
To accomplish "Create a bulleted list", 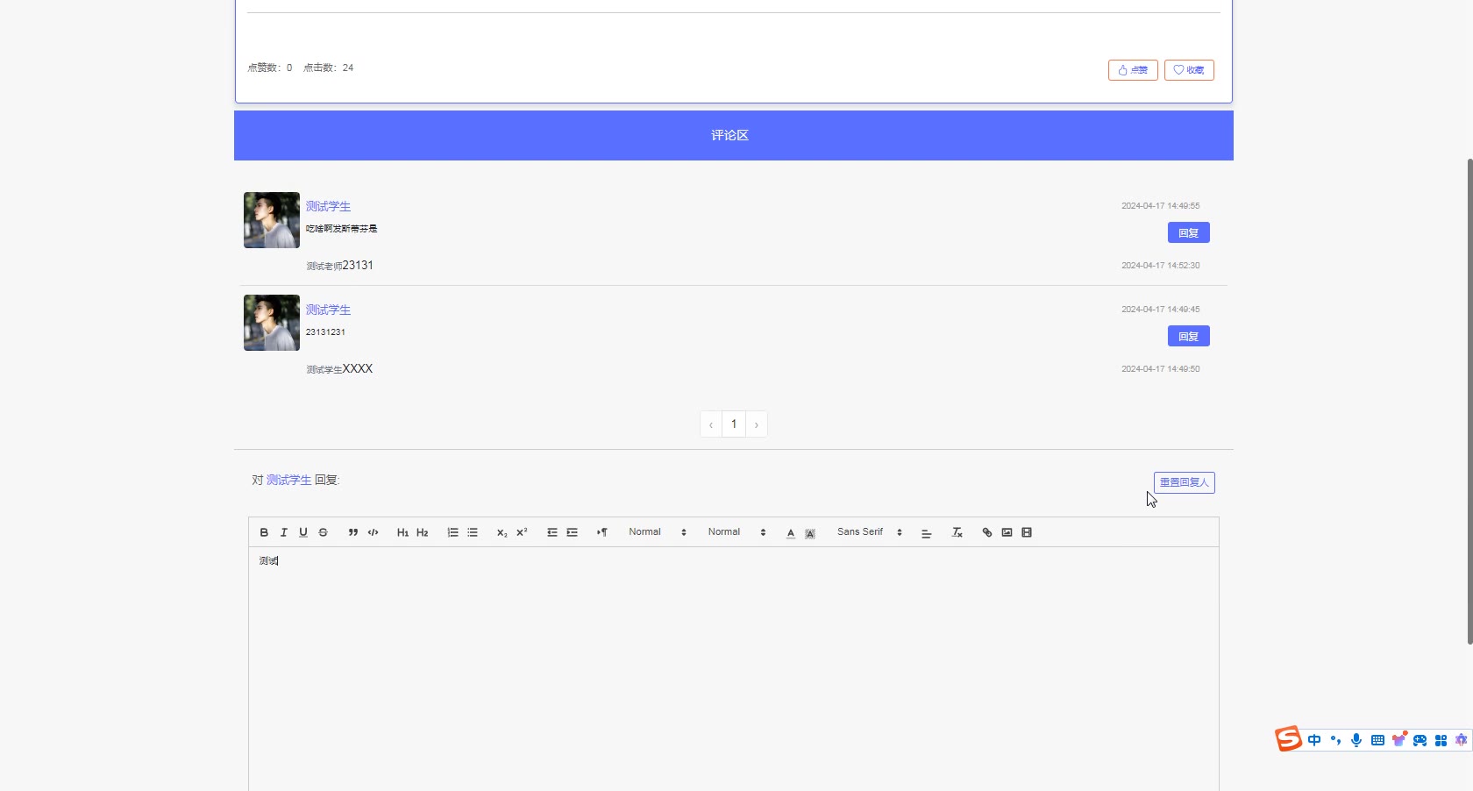I will (473, 532).
